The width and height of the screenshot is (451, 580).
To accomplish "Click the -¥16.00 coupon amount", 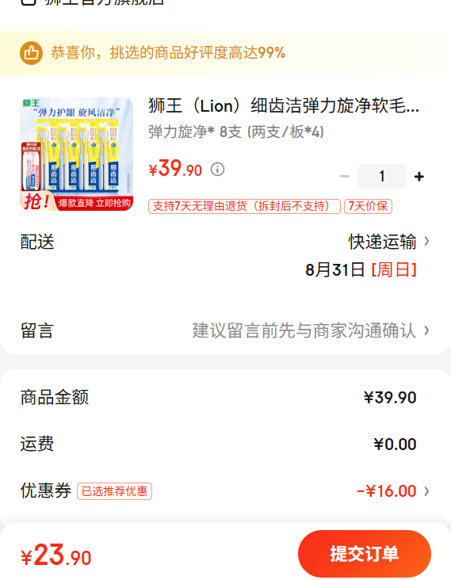I will [x=387, y=491].
